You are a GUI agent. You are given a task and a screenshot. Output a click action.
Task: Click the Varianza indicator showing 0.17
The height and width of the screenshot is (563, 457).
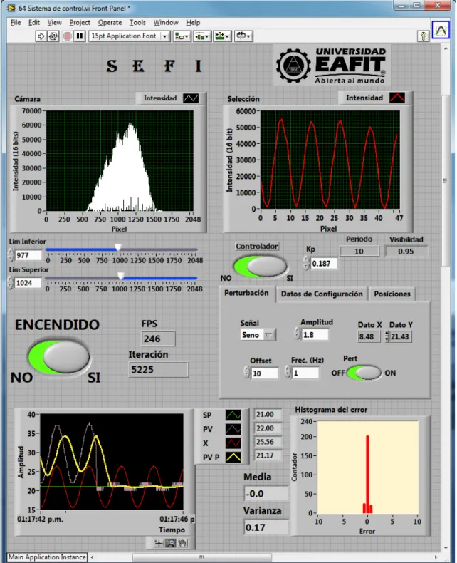click(266, 527)
